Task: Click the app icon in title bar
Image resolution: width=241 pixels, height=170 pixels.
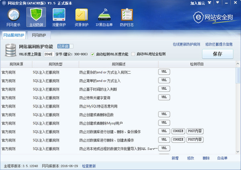Action: 4,3
